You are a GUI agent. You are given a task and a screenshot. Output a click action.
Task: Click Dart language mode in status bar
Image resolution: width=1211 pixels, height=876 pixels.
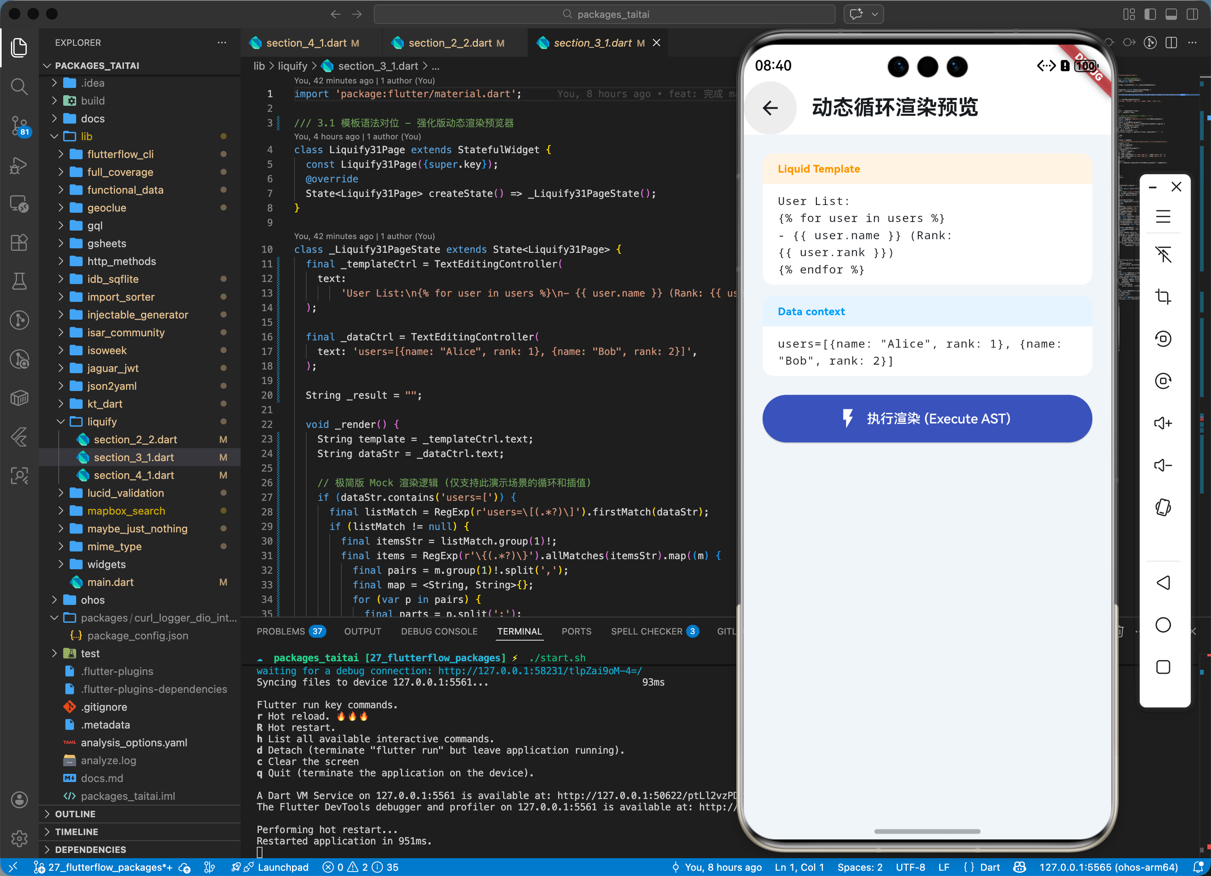pos(989,867)
